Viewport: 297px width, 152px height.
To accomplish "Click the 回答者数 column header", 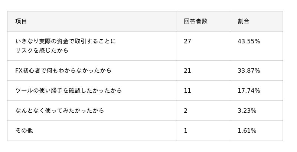I will (195, 22).
